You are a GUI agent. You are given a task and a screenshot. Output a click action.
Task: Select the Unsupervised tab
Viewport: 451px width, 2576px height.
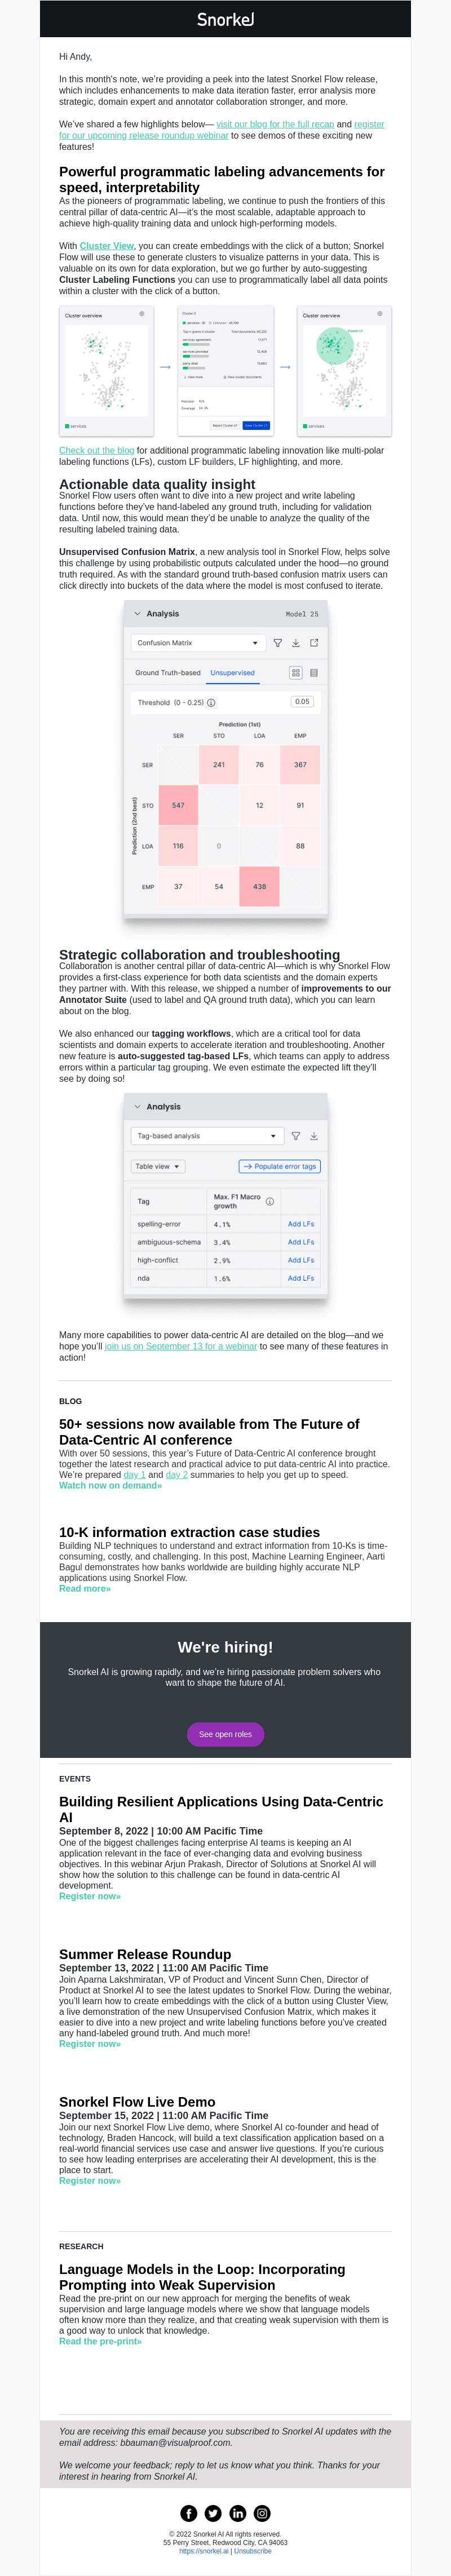coord(232,673)
